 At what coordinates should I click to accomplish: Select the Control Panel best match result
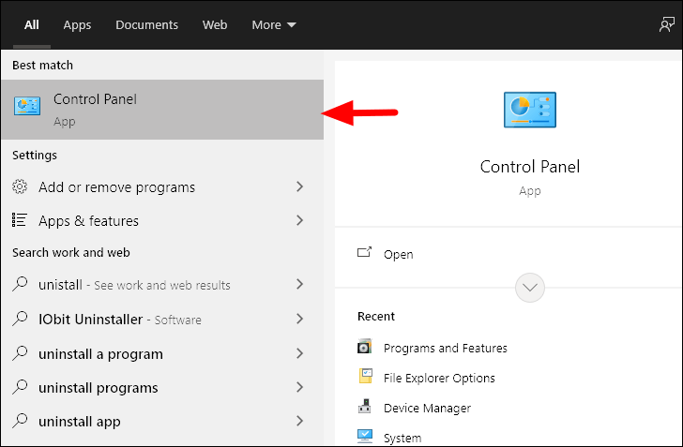tap(162, 110)
